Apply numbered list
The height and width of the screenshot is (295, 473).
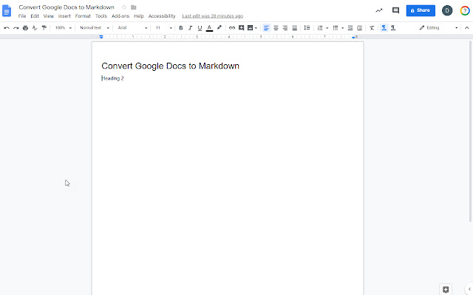320,28
